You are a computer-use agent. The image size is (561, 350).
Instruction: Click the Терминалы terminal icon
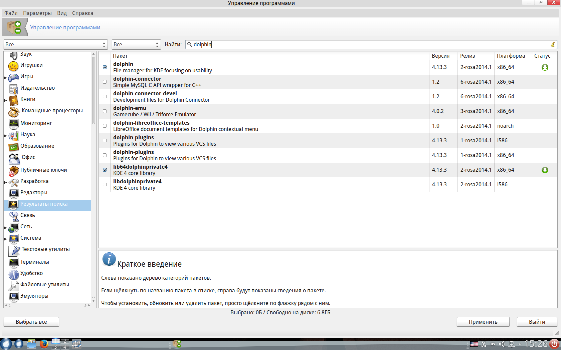(13, 262)
